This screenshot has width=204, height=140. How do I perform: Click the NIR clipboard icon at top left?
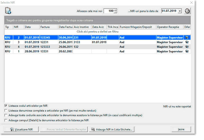click(8, 11)
